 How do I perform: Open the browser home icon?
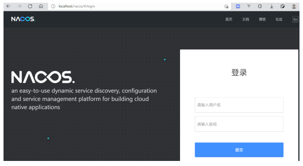click(x=41, y=6)
